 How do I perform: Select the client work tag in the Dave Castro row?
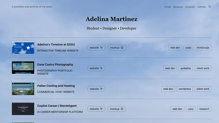[x=203, y=68]
